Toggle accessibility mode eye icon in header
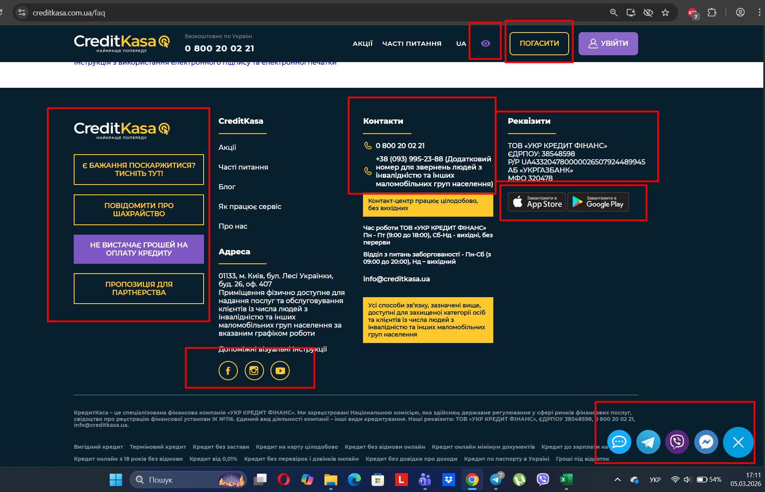The width and height of the screenshot is (765, 492). (486, 43)
